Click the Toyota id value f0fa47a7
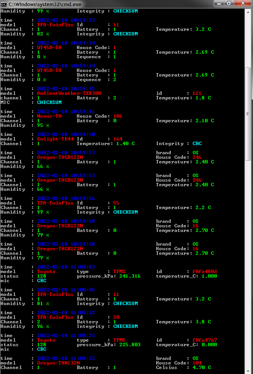253x374 pixels. click(205, 340)
